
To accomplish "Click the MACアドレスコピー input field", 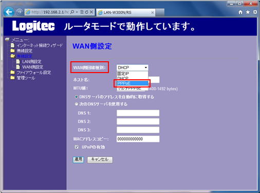I will [x=138, y=139].
